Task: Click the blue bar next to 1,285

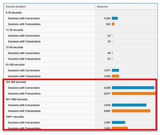Action: point(115,18)
